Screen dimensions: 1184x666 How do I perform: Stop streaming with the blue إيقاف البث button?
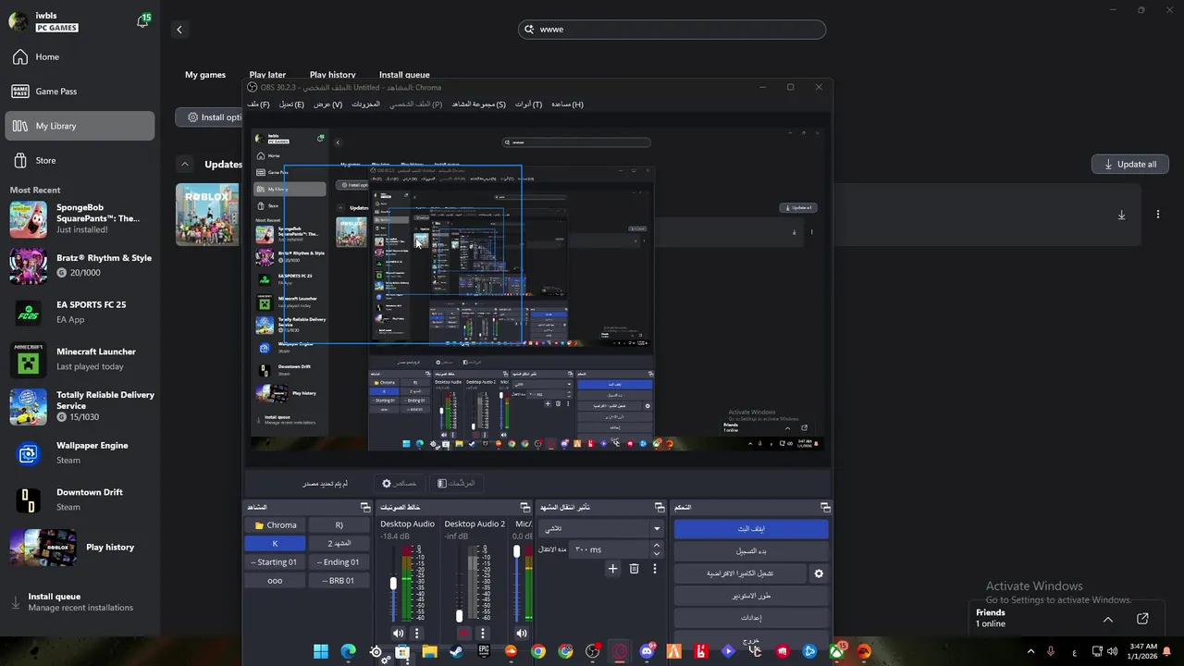[751, 529]
